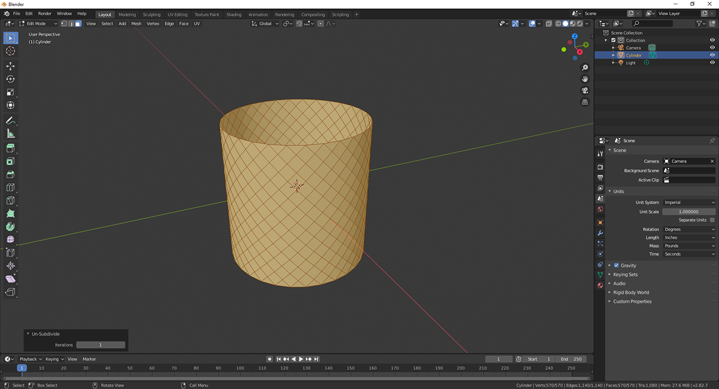
Task: Switch to face select mode
Action: 78,24
